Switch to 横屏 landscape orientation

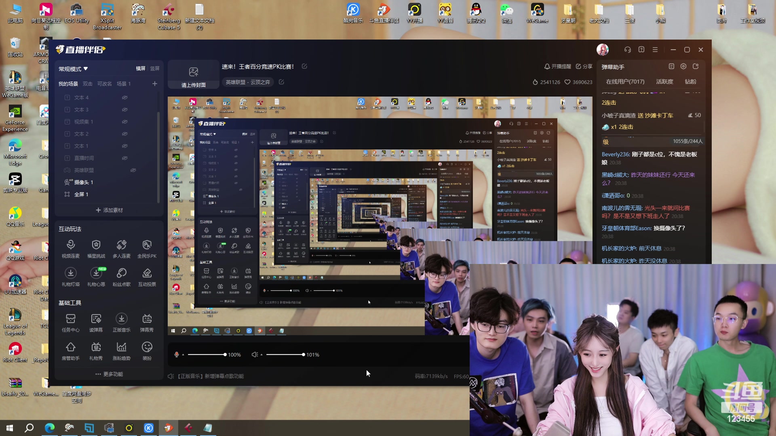(x=141, y=69)
